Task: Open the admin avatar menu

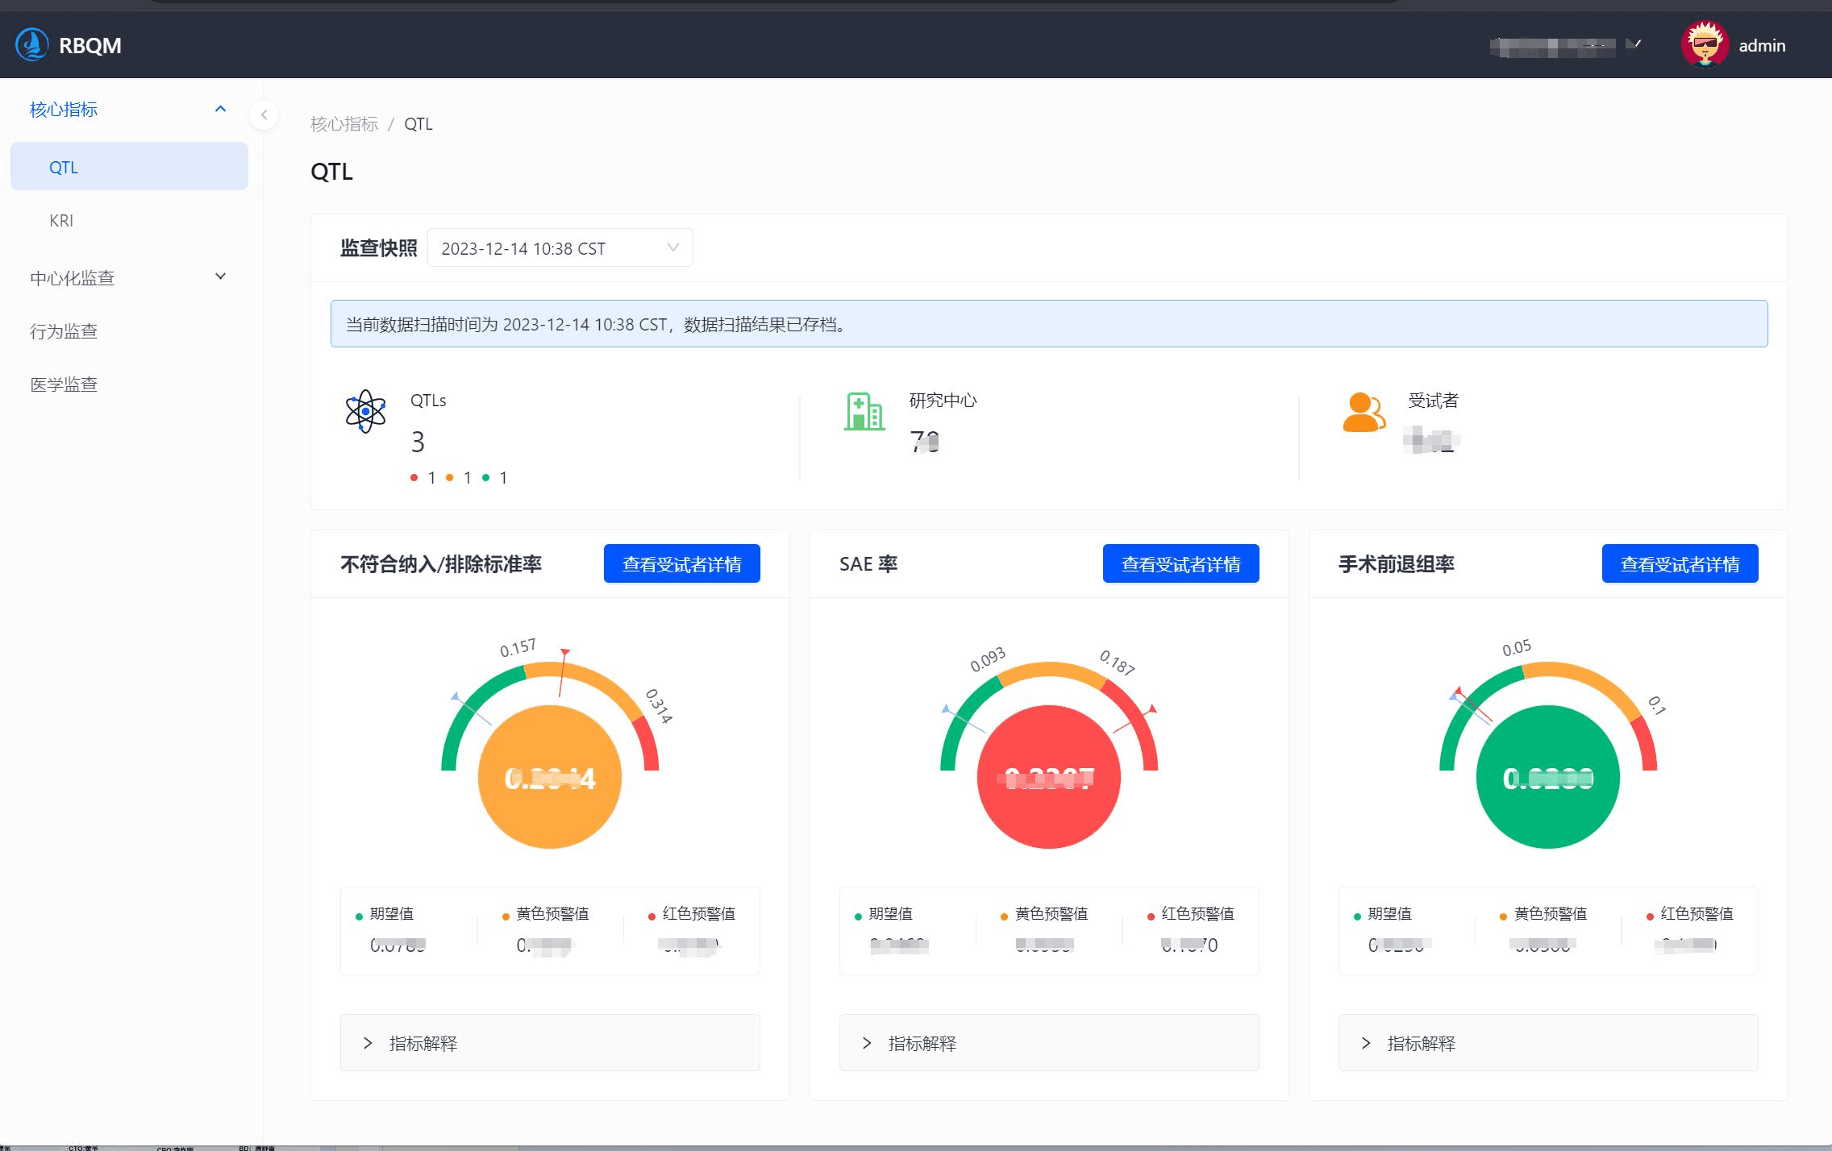Action: (x=1705, y=44)
